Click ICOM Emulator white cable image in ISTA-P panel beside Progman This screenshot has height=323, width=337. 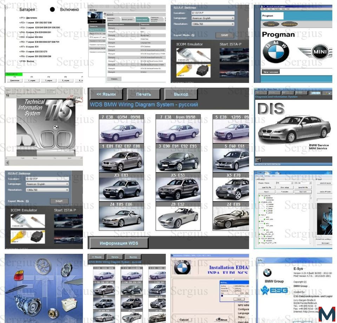193,55
